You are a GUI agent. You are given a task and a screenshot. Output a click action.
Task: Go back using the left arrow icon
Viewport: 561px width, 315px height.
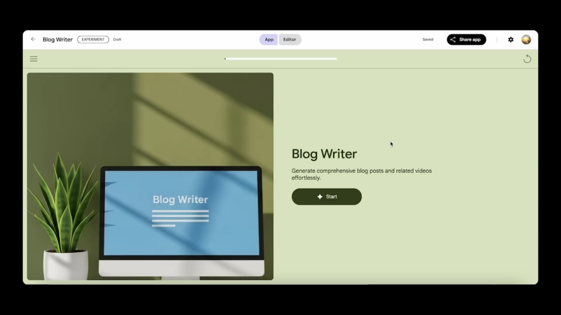[x=33, y=39]
